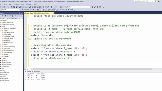Click Disconnect icon in Object Explorer

6,16
